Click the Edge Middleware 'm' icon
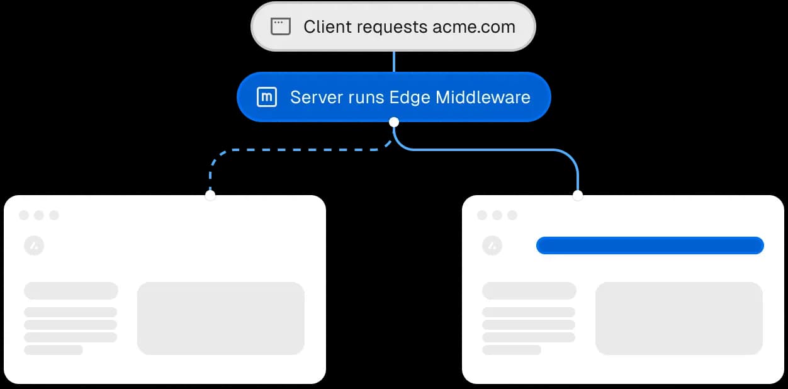 (x=267, y=97)
